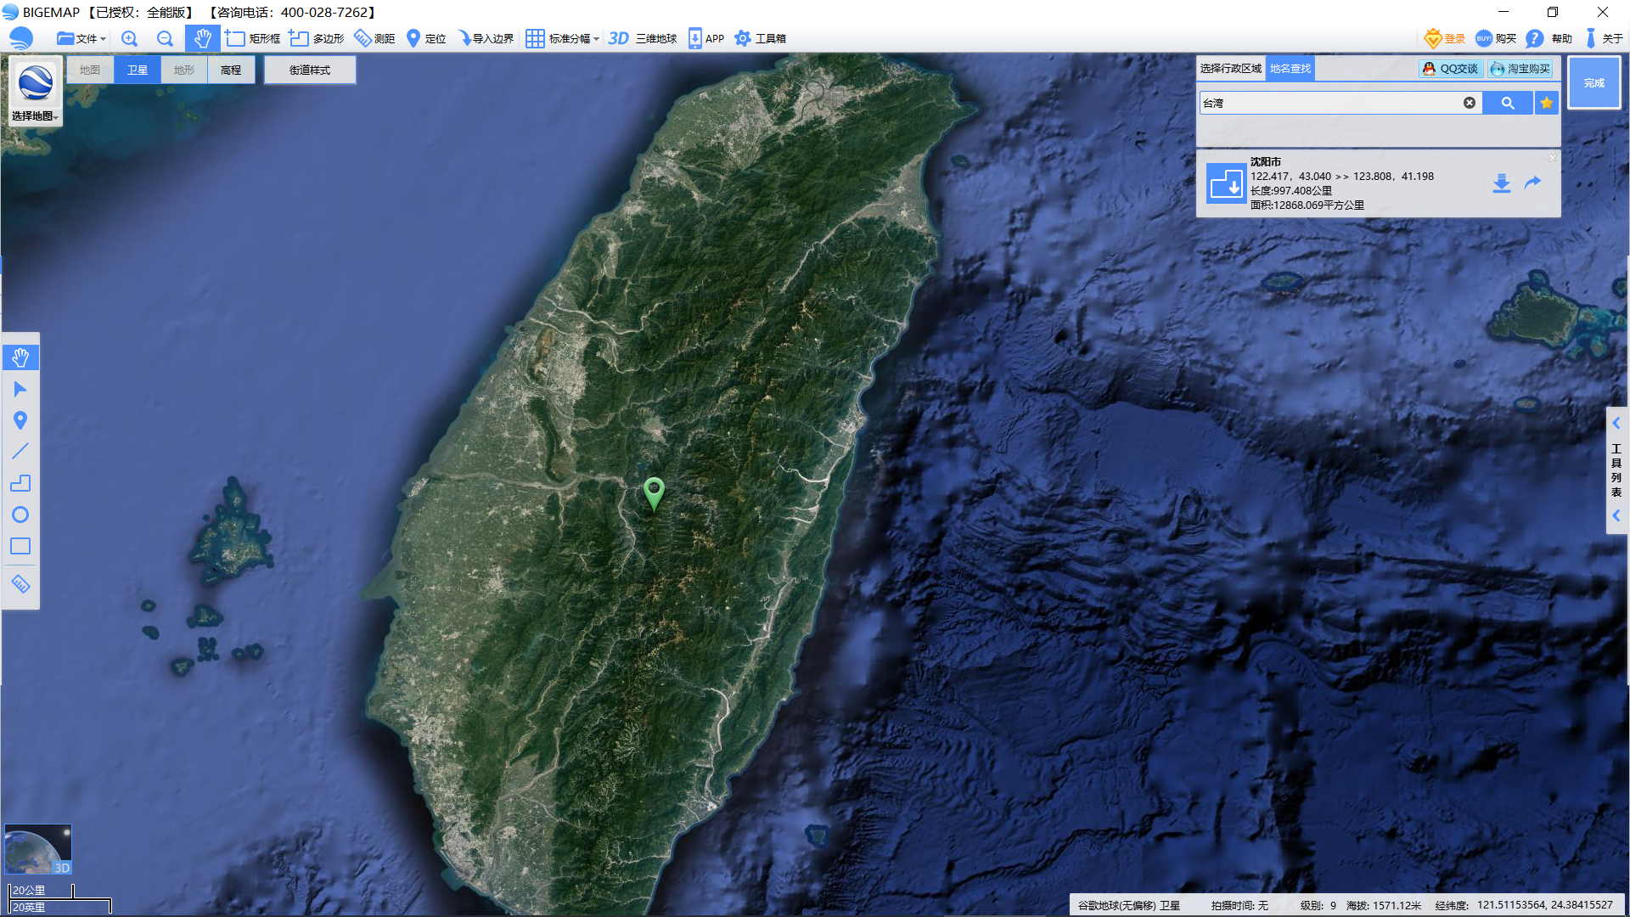Screen dimensions: 1630x917
Task: Choose the 多边形 polygon selection tool
Action: click(x=316, y=38)
